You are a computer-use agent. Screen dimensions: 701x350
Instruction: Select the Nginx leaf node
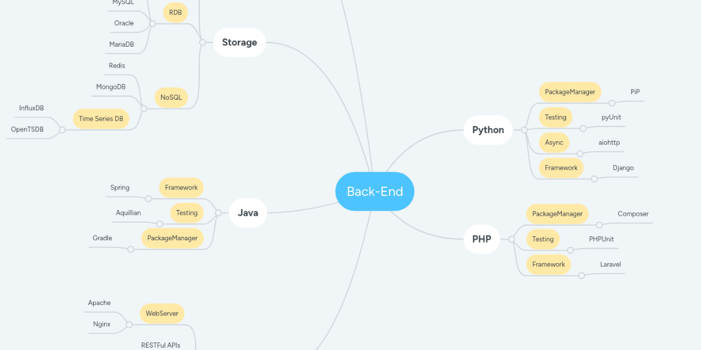pos(102,324)
